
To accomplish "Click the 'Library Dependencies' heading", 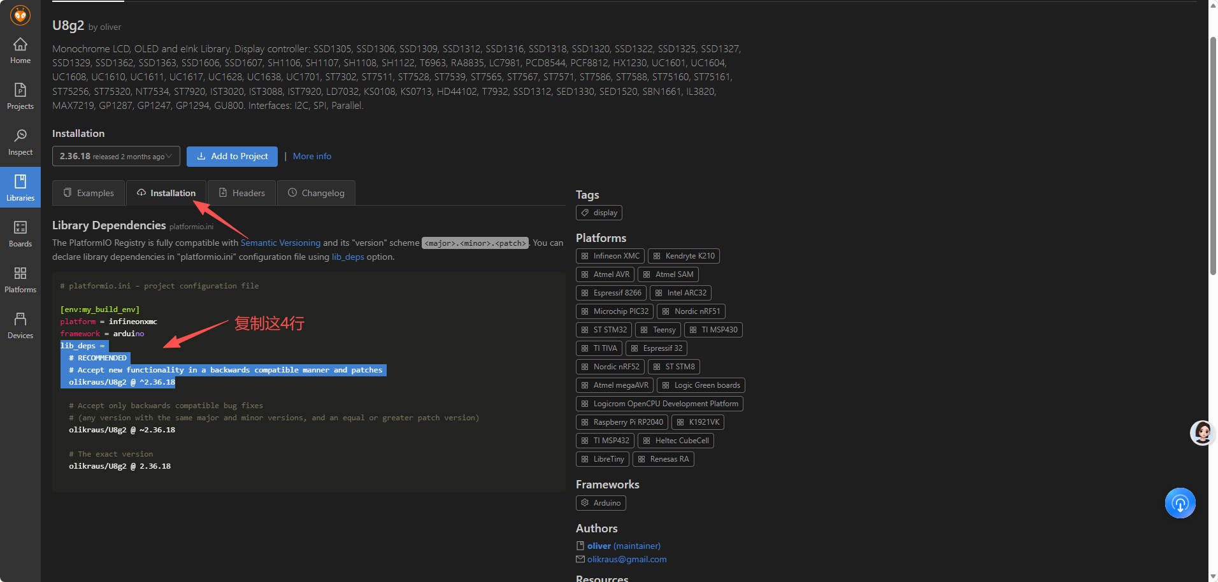I will [109, 225].
